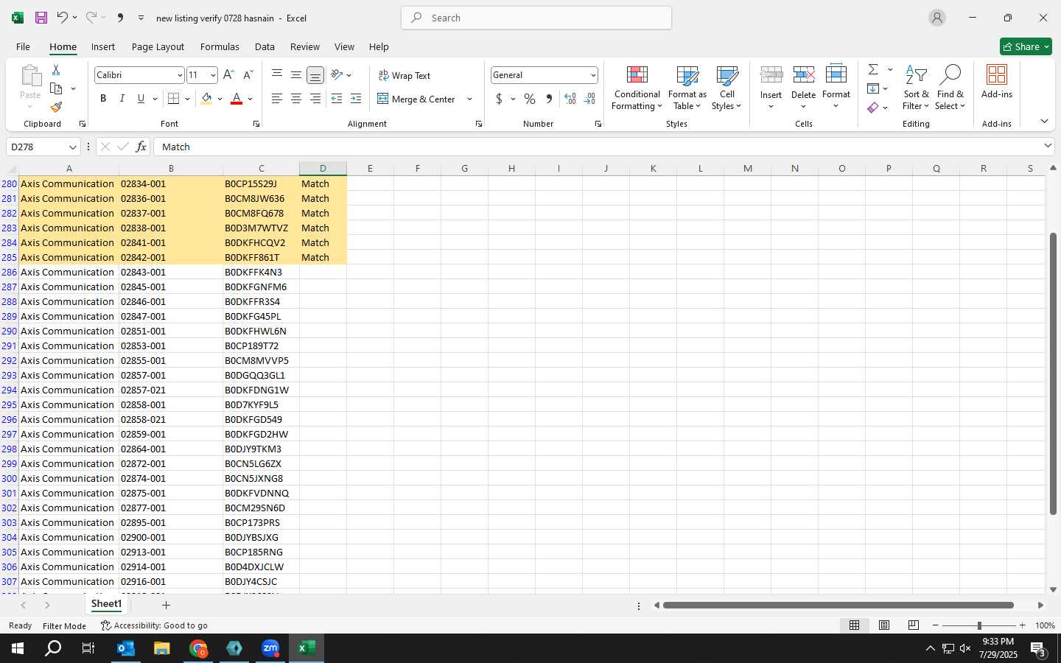This screenshot has width=1061, height=663.
Task: Apply Top Align to cells
Action: (277, 74)
